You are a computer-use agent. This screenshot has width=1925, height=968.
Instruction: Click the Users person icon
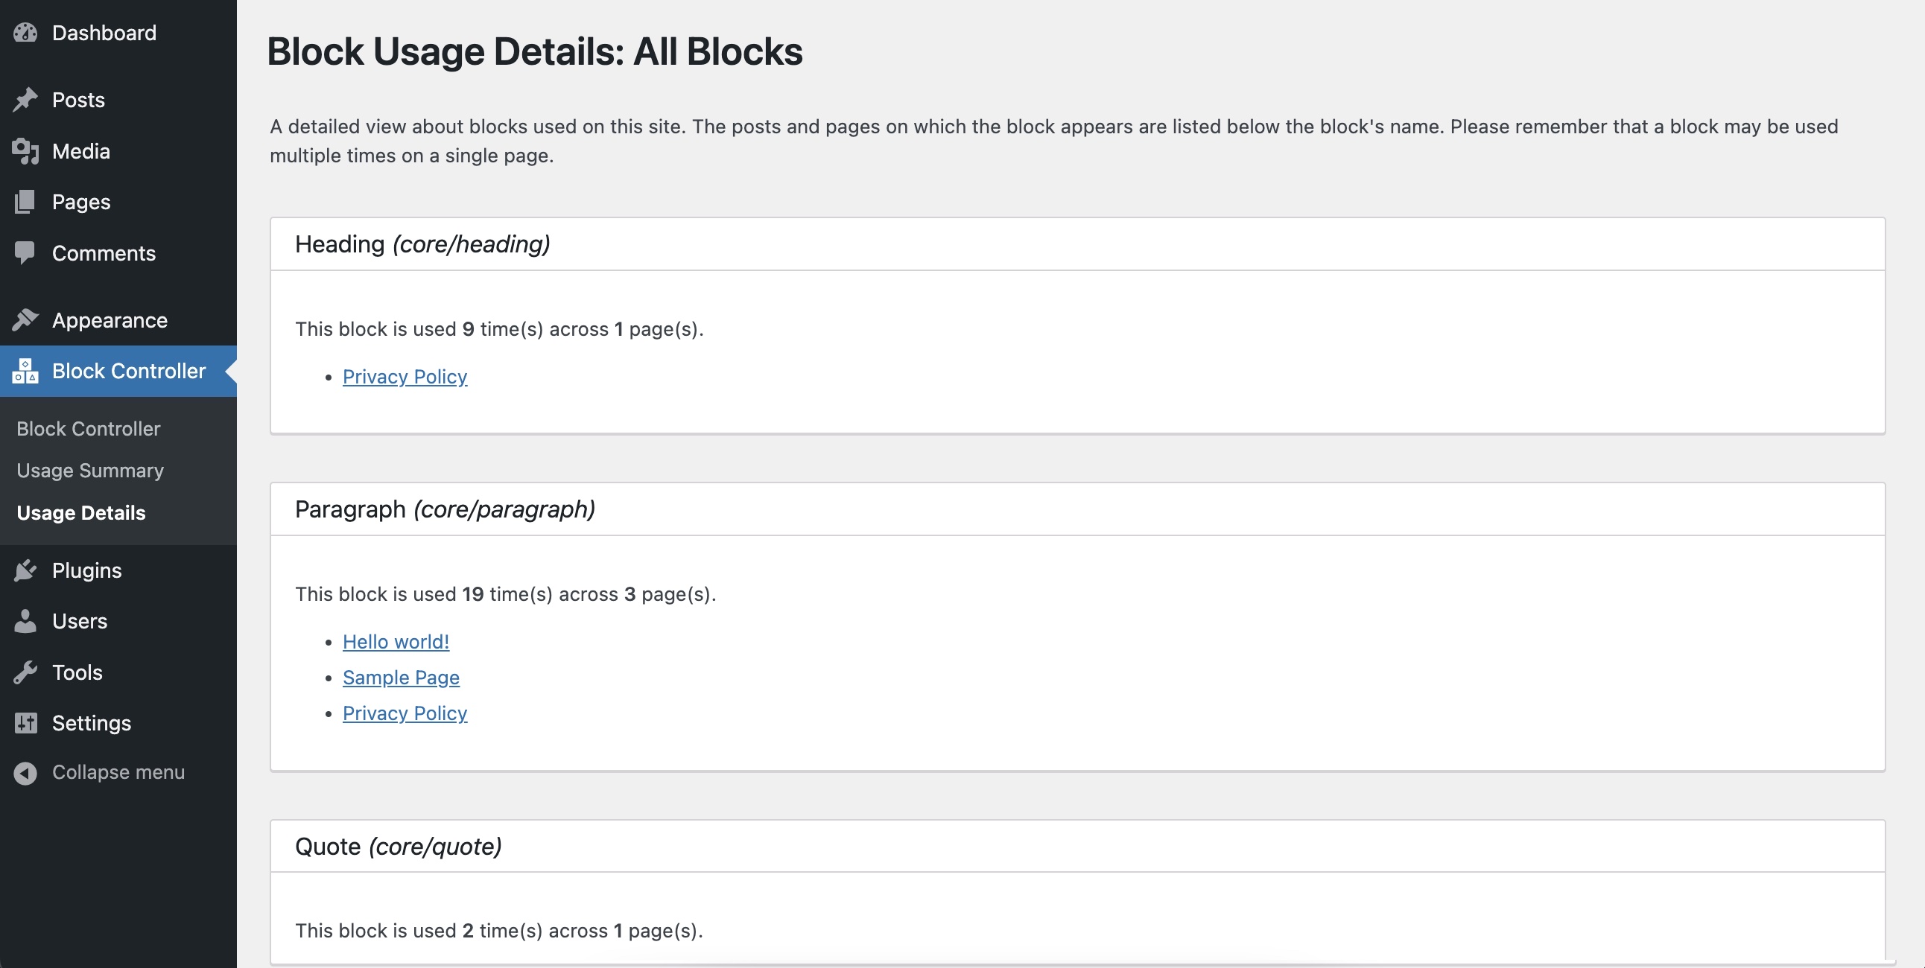(x=25, y=622)
